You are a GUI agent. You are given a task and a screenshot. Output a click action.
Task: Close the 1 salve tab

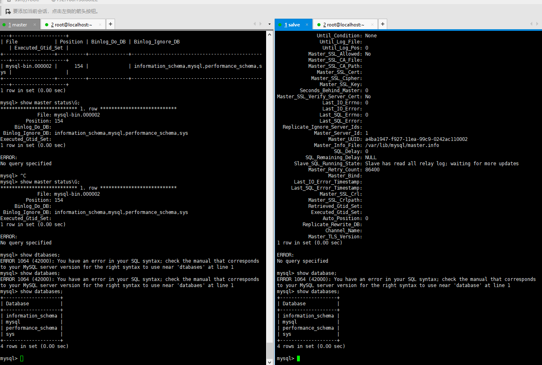307,25
